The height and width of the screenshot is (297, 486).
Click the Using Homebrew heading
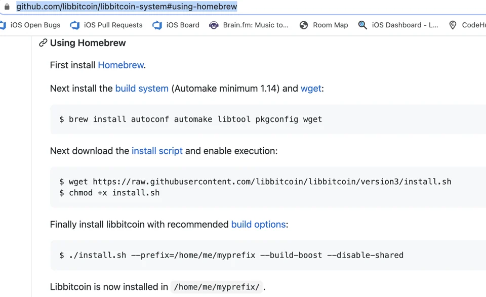point(88,43)
